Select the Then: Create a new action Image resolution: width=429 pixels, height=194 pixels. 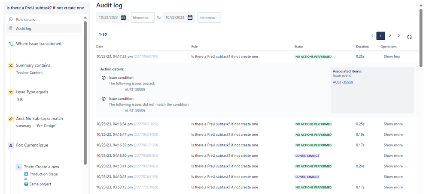(x=42, y=167)
